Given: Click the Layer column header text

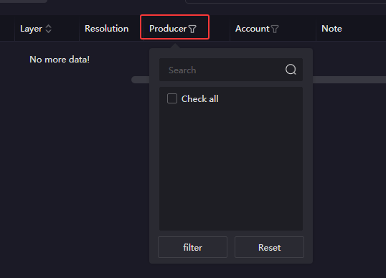Looking at the screenshot, I should pyautogui.click(x=32, y=29).
